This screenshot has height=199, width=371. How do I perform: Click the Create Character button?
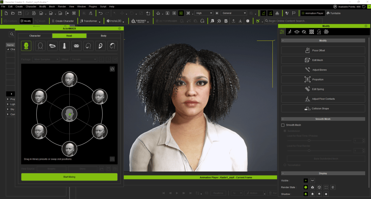(x=63, y=21)
